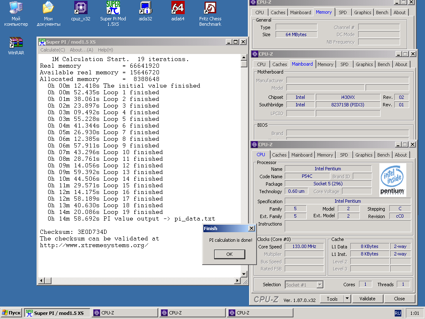
Task: Open the aida64 desktop shortcut
Action: point(178,11)
